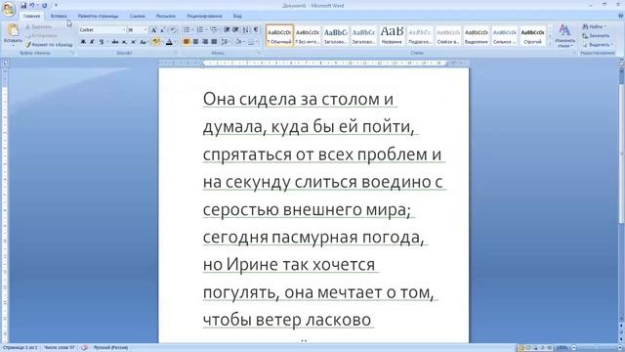This screenshot has width=625, height=352.
Task: Open the Вставка ribbon tab
Action: 59,16
